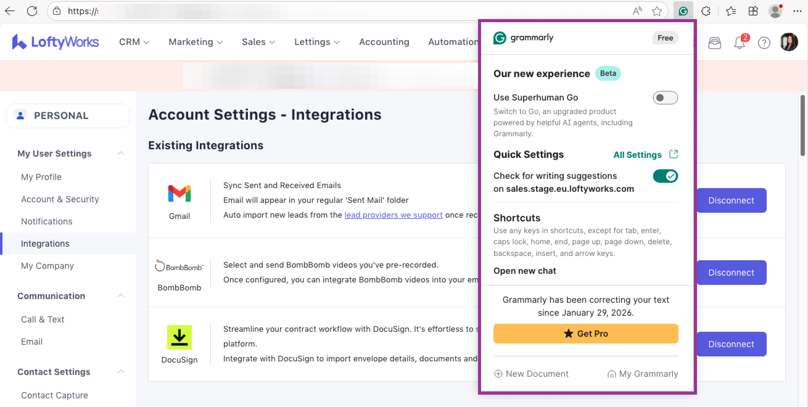Click the Get Pro button
The image size is (808, 407).
click(585, 333)
